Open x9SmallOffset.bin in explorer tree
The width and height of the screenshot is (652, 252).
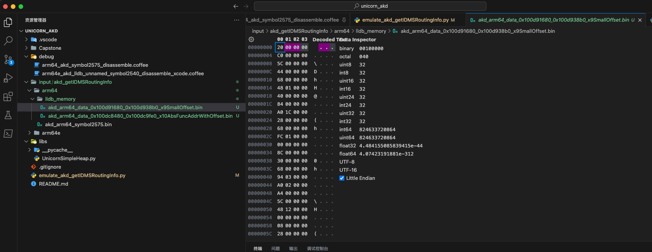click(125, 107)
